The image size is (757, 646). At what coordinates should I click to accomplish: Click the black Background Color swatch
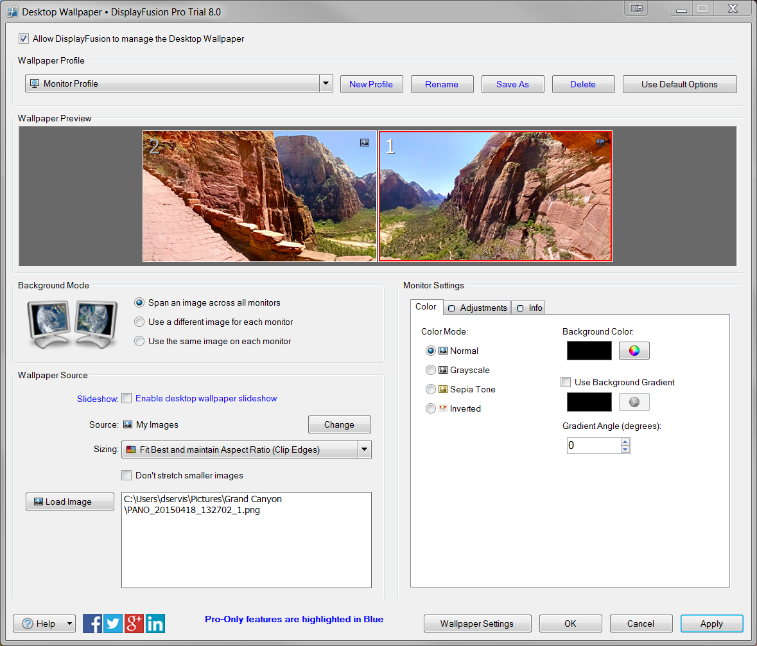coord(589,351)
